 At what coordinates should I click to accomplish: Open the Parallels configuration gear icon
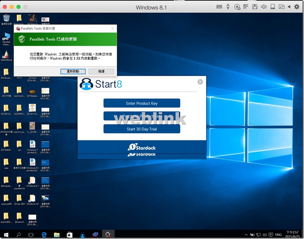point(297,7)
